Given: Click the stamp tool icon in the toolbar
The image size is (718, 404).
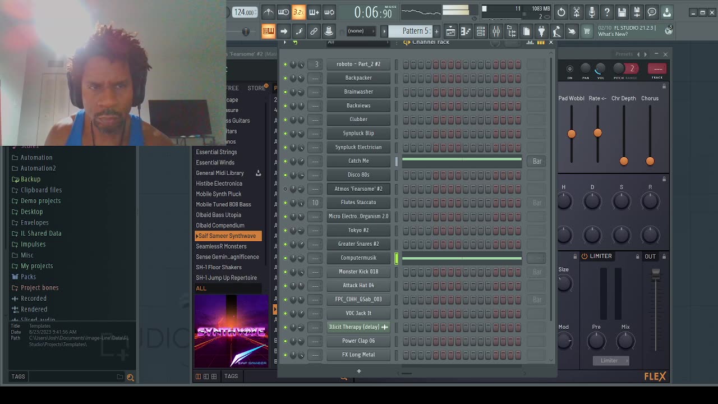Looking at the screenshot, I should [329, 31].
